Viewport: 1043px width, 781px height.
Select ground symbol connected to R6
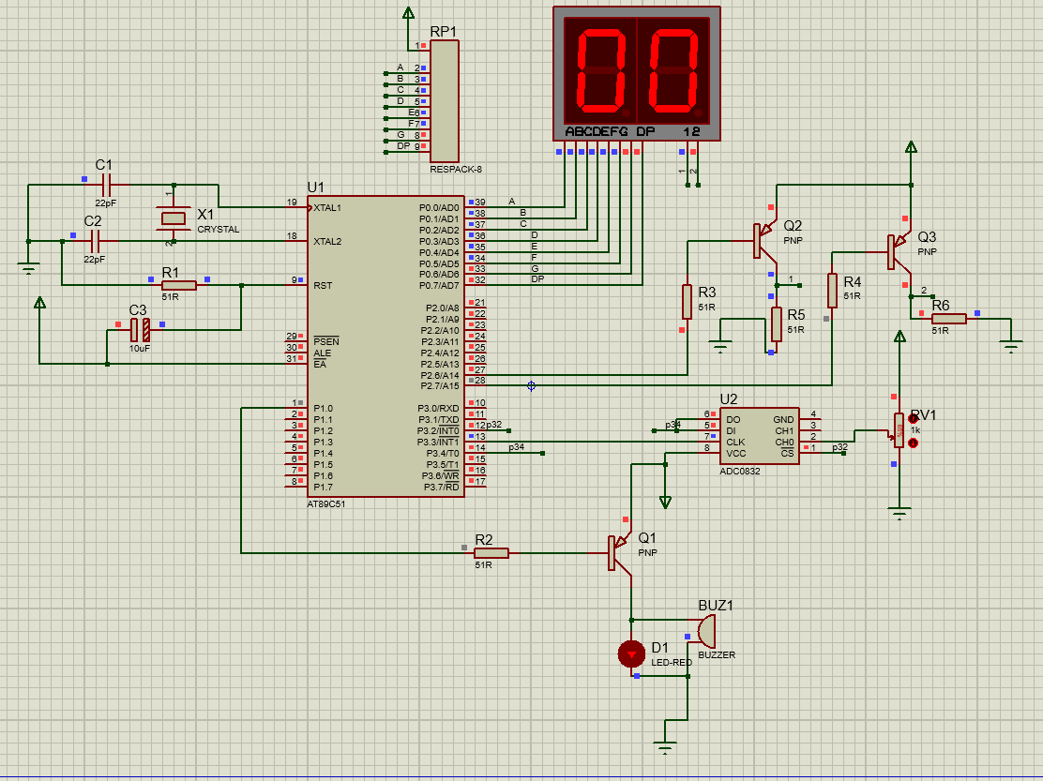pyautogui.click(x=1011, y=346)
